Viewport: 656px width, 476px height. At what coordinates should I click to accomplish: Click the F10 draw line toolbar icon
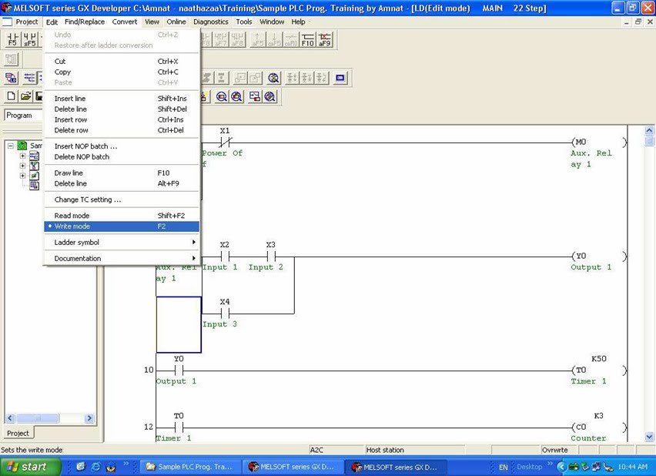tap(307, 39)
